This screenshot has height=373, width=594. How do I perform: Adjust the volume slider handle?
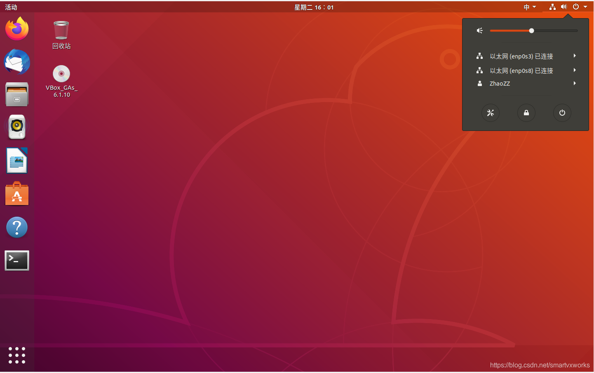532,30
